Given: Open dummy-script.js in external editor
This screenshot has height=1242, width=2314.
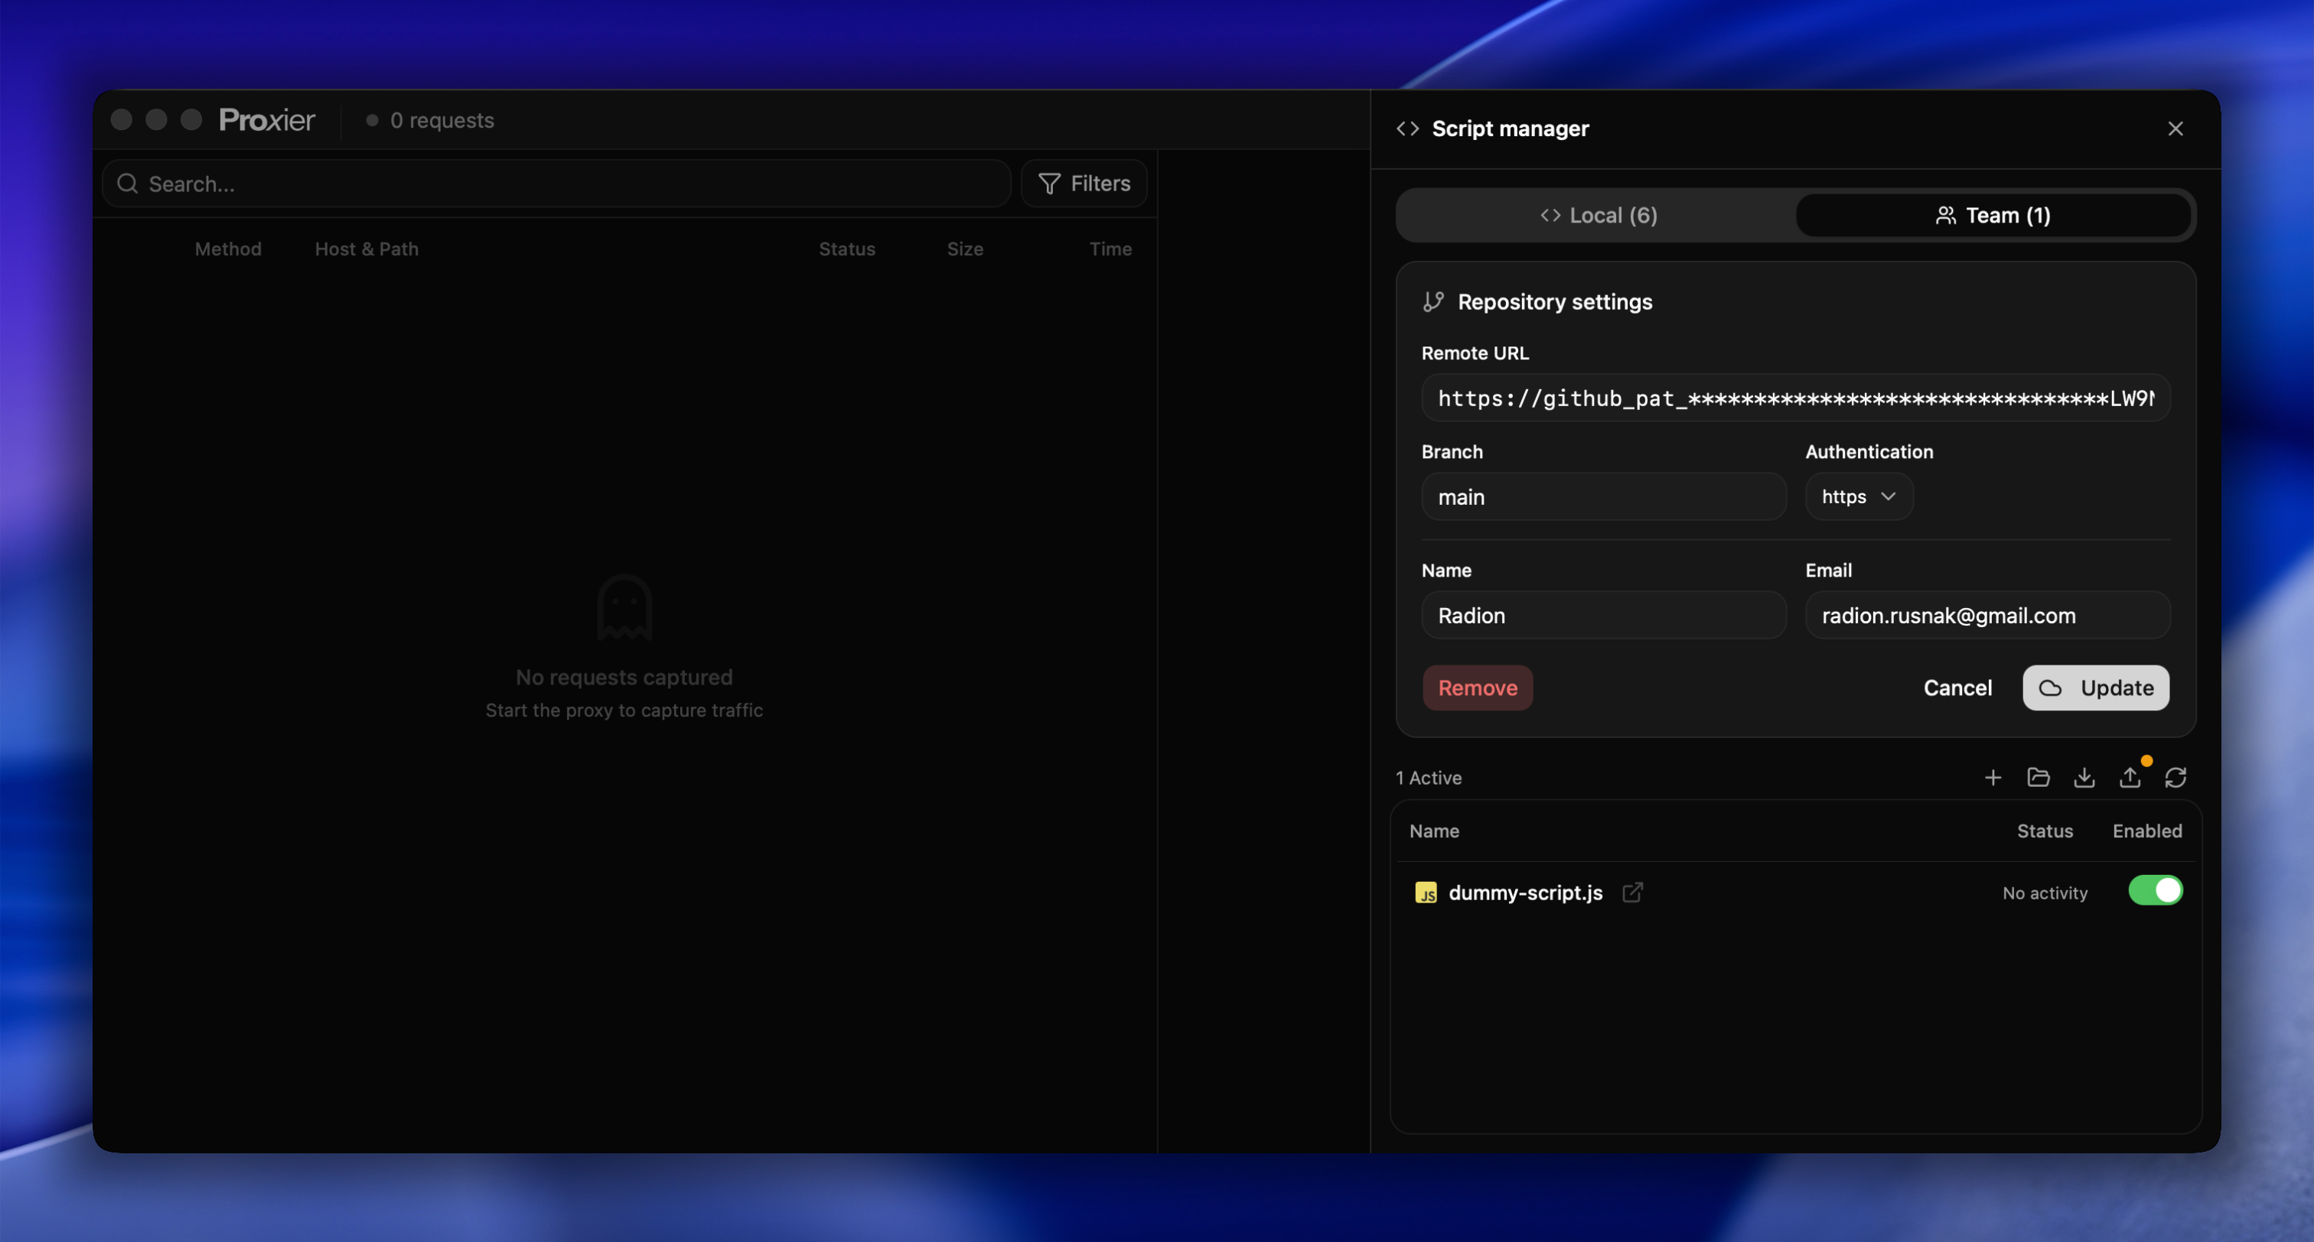Looking at the screenshot, I should [1632, 892].
